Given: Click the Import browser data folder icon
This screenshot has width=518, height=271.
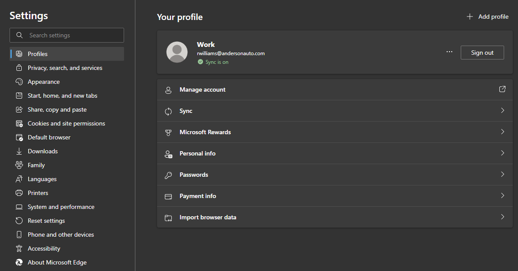Looking at the screenshot, I should pyautogui.click(x=168, y=218).
